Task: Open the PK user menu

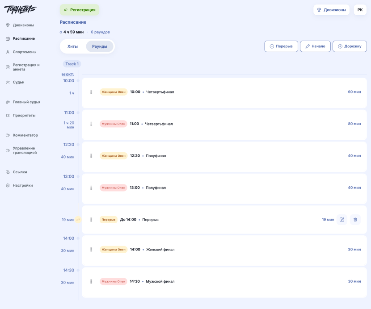Action: [360, 10]
